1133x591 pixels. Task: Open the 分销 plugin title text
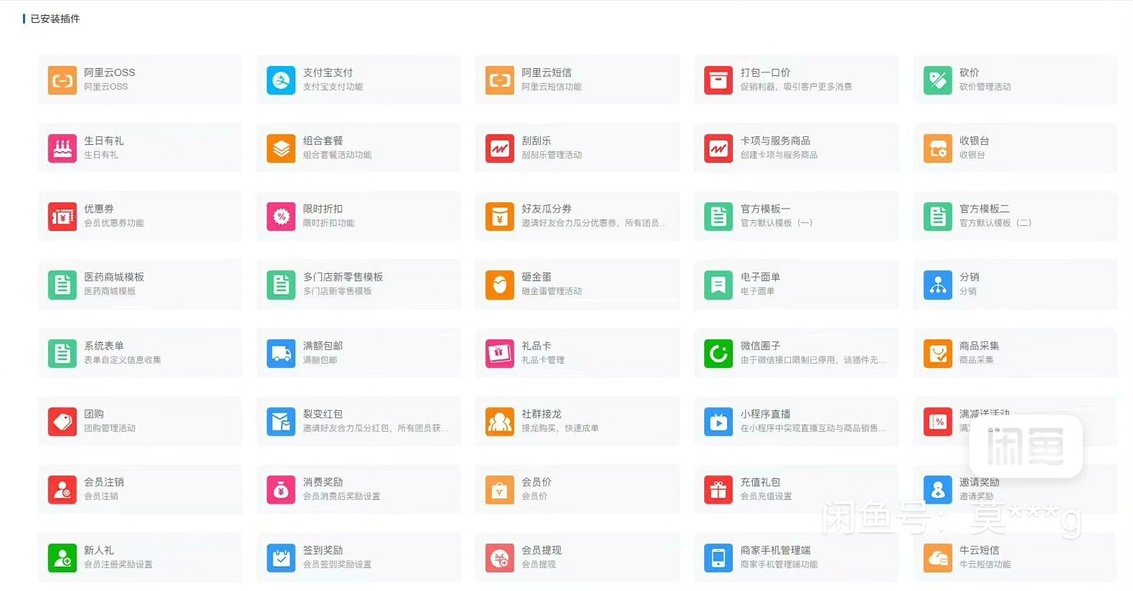point(970,277)
